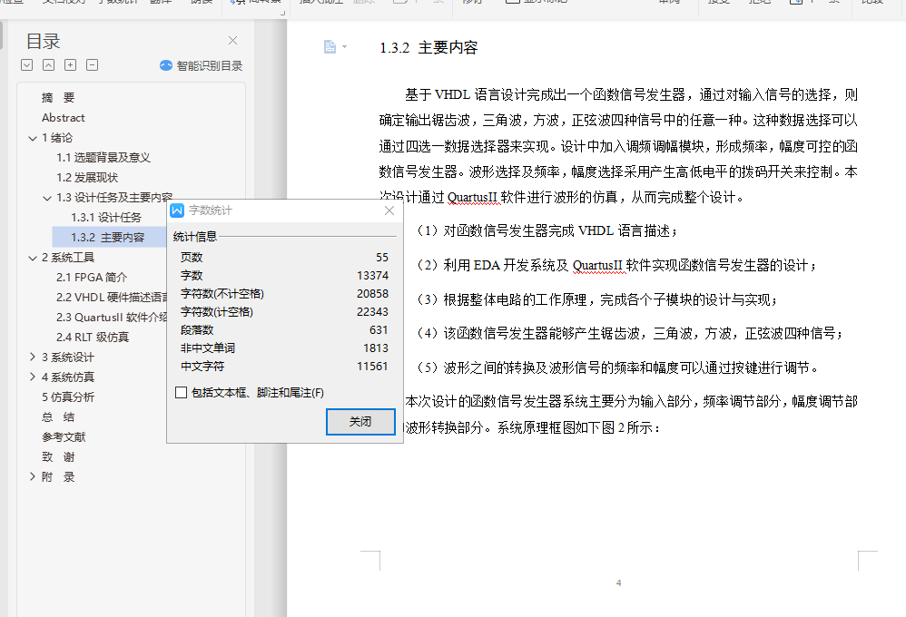Click the up-arrow level icon under 目录
The width and height of the screenshot is (906, 617).
(x=48, y=64)
